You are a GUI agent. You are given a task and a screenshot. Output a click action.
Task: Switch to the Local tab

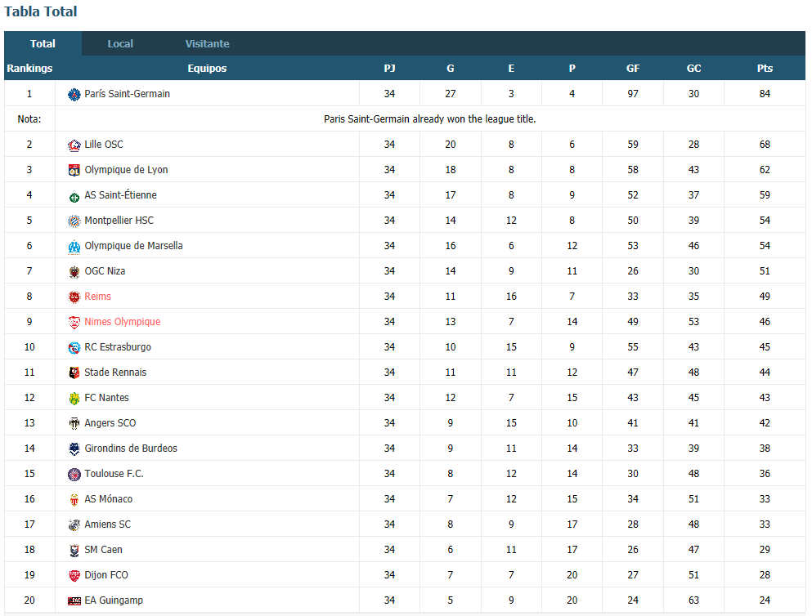pos(120,43)
